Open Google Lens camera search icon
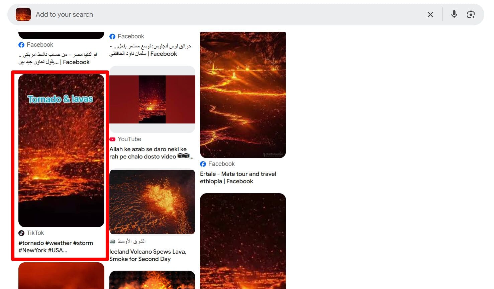Screen dimensions: 494x289 pos(471,14)
